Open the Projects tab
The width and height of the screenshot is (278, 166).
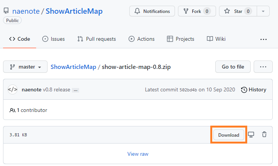tap(181, 39)
